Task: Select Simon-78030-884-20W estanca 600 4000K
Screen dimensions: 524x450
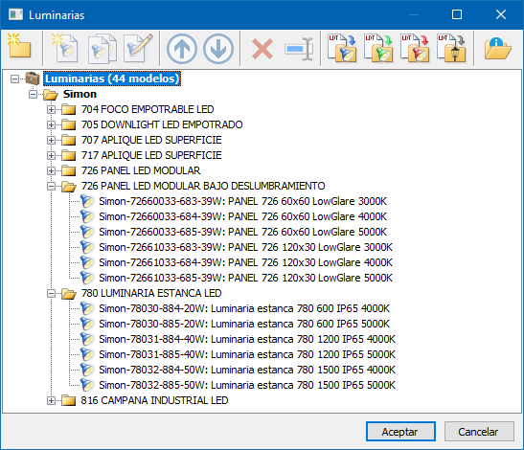Action: point(244,308)
